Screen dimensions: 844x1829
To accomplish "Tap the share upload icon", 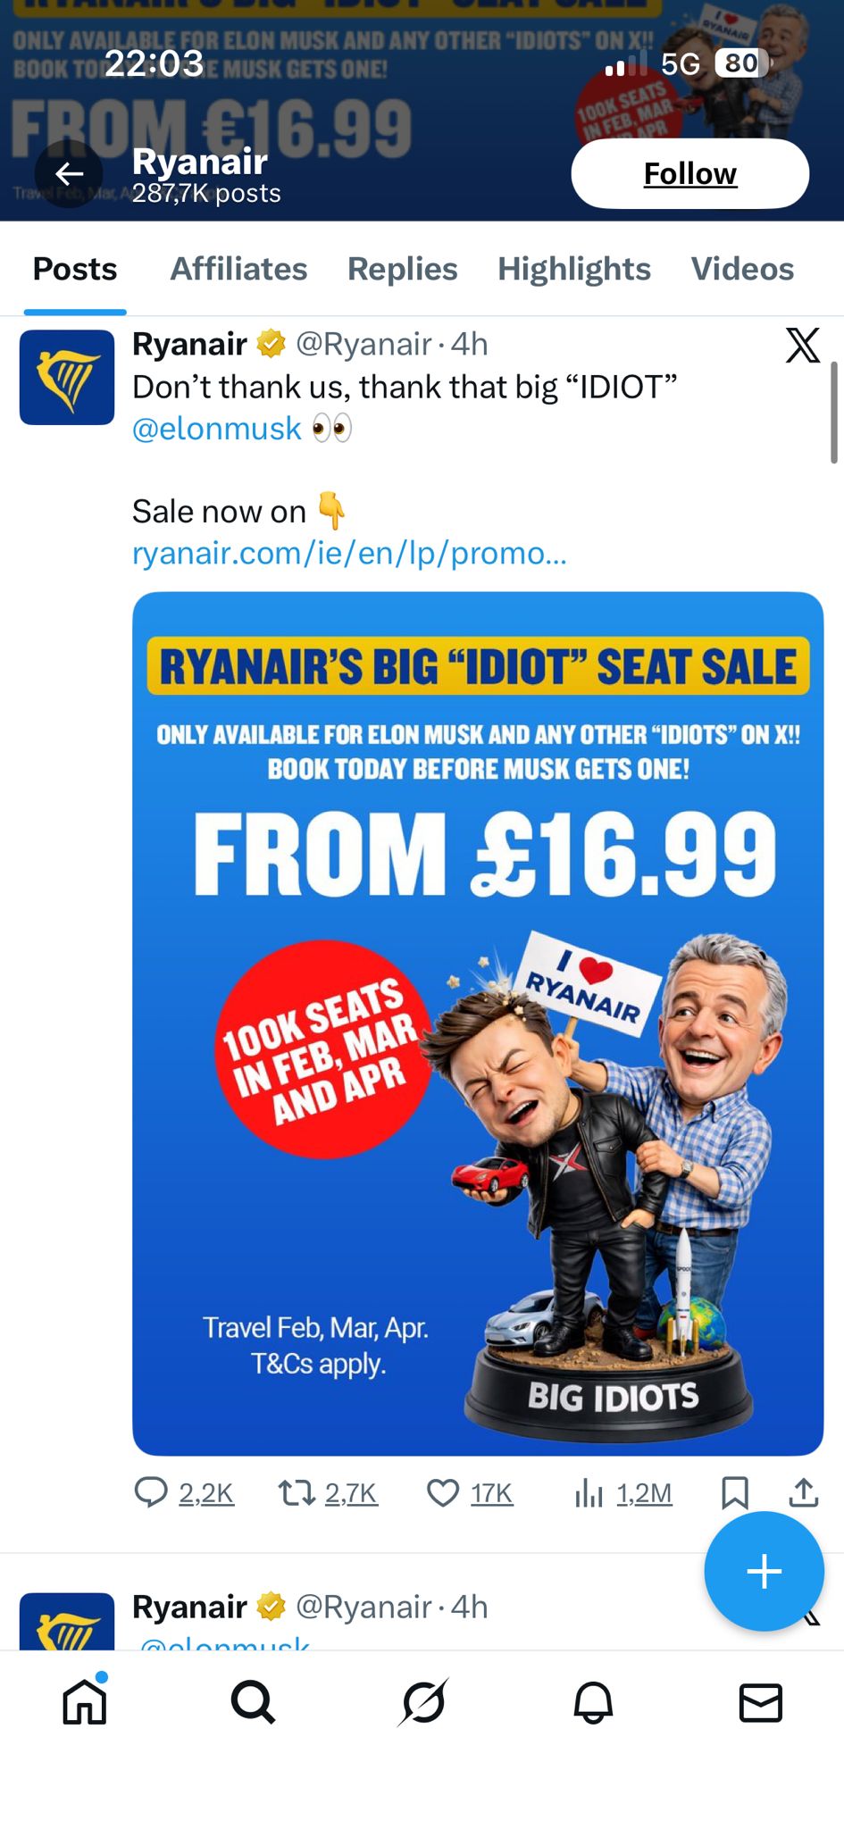I will (x=804, y=1492).
